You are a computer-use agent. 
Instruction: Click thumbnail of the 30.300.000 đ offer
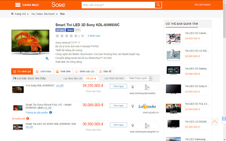tap(18, 127)
